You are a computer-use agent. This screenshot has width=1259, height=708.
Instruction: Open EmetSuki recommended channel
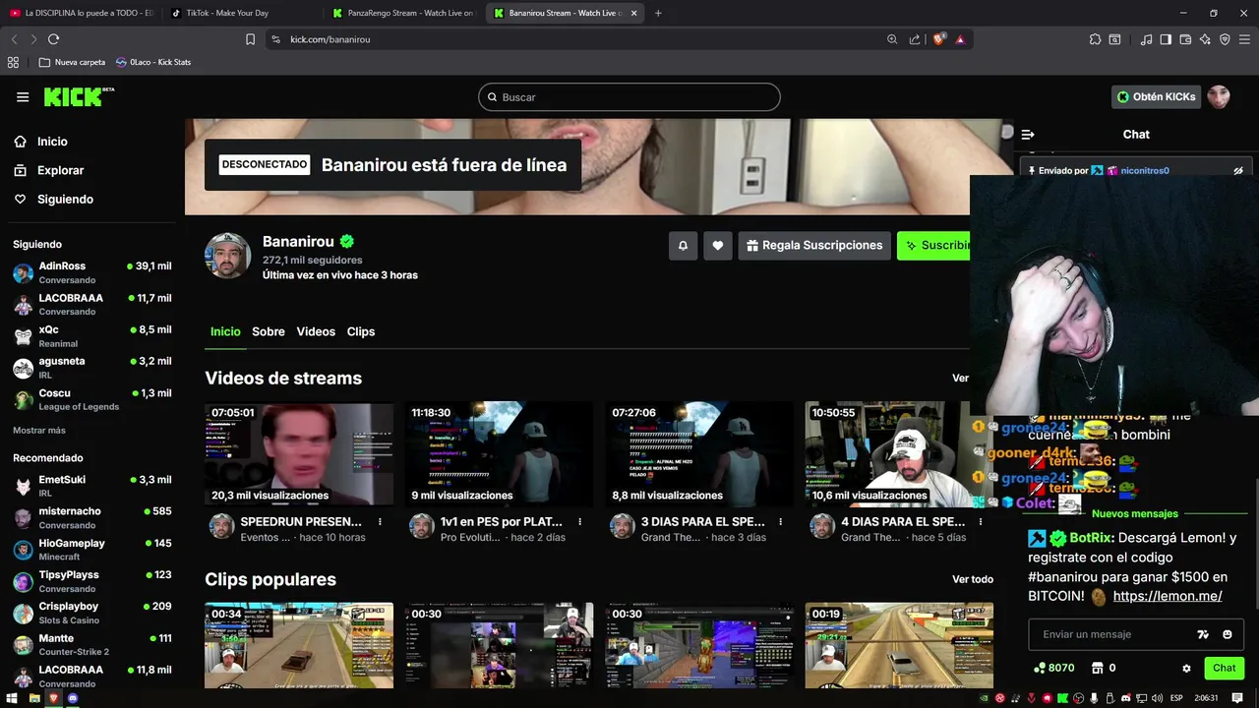coord(92,486)
